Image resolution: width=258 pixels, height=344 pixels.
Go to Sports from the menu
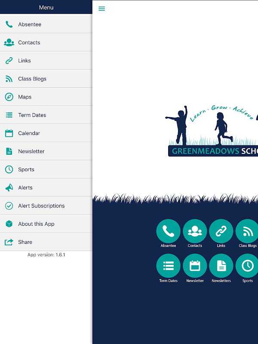pyautogui.click(x=46, y=169)
